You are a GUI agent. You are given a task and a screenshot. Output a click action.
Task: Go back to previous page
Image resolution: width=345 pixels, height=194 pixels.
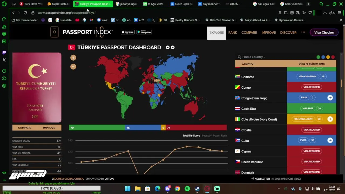coord(13,13)
